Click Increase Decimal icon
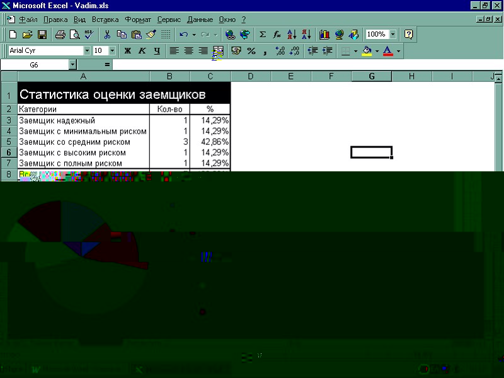Image resolution: width=504 pixels, height=378 pixels. click(280, 50)
